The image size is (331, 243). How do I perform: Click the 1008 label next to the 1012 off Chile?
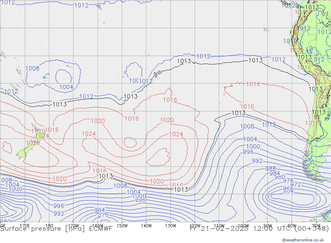[x=247, y=126]
